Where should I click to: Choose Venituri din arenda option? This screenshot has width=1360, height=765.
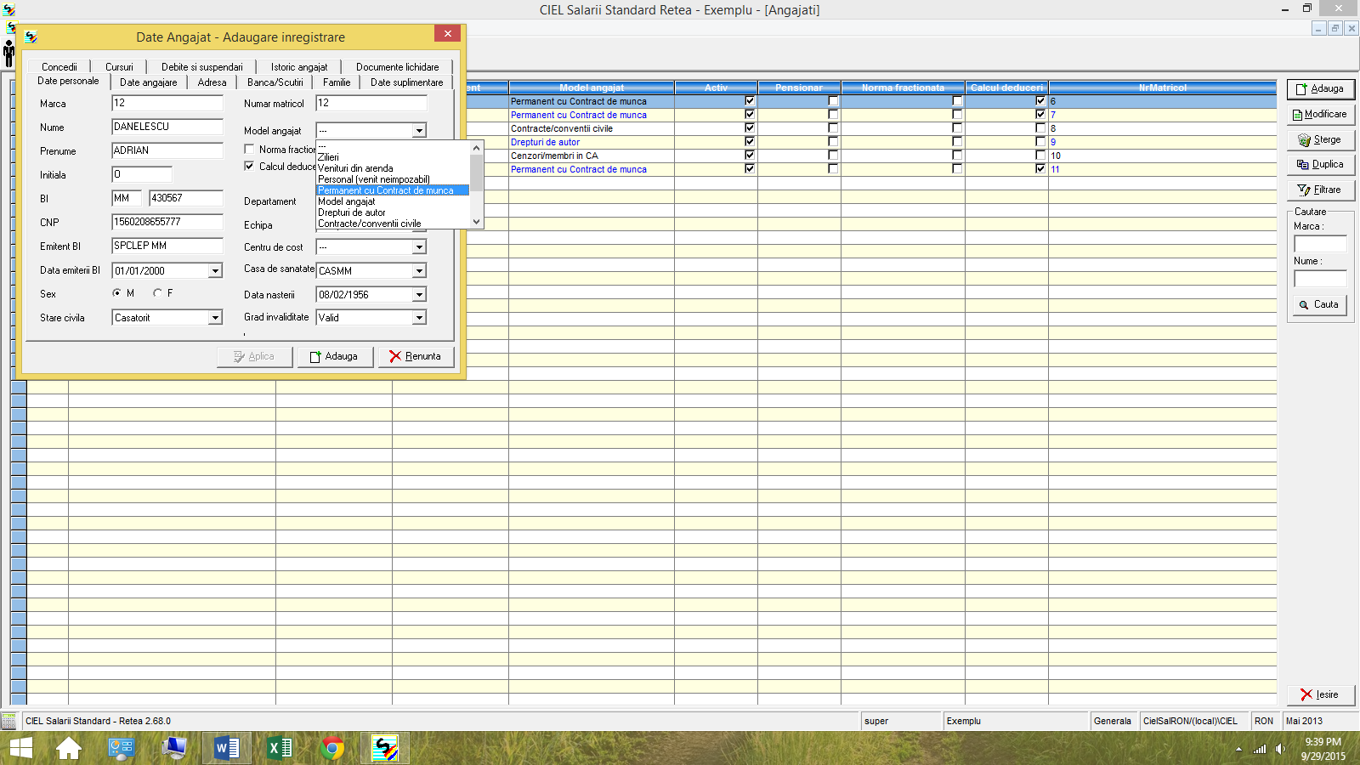(393, 168)
